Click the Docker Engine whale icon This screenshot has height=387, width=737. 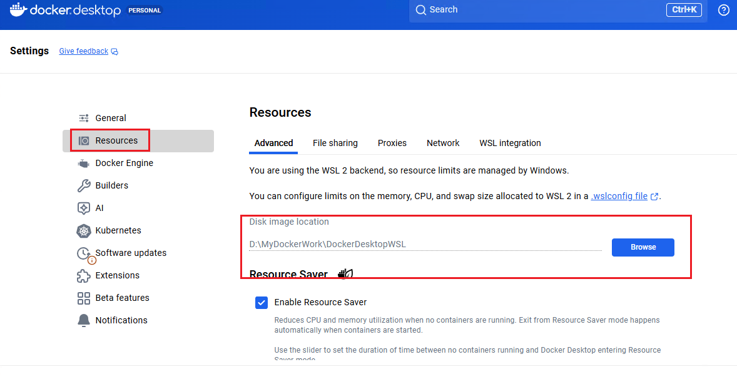click(84, 164)
